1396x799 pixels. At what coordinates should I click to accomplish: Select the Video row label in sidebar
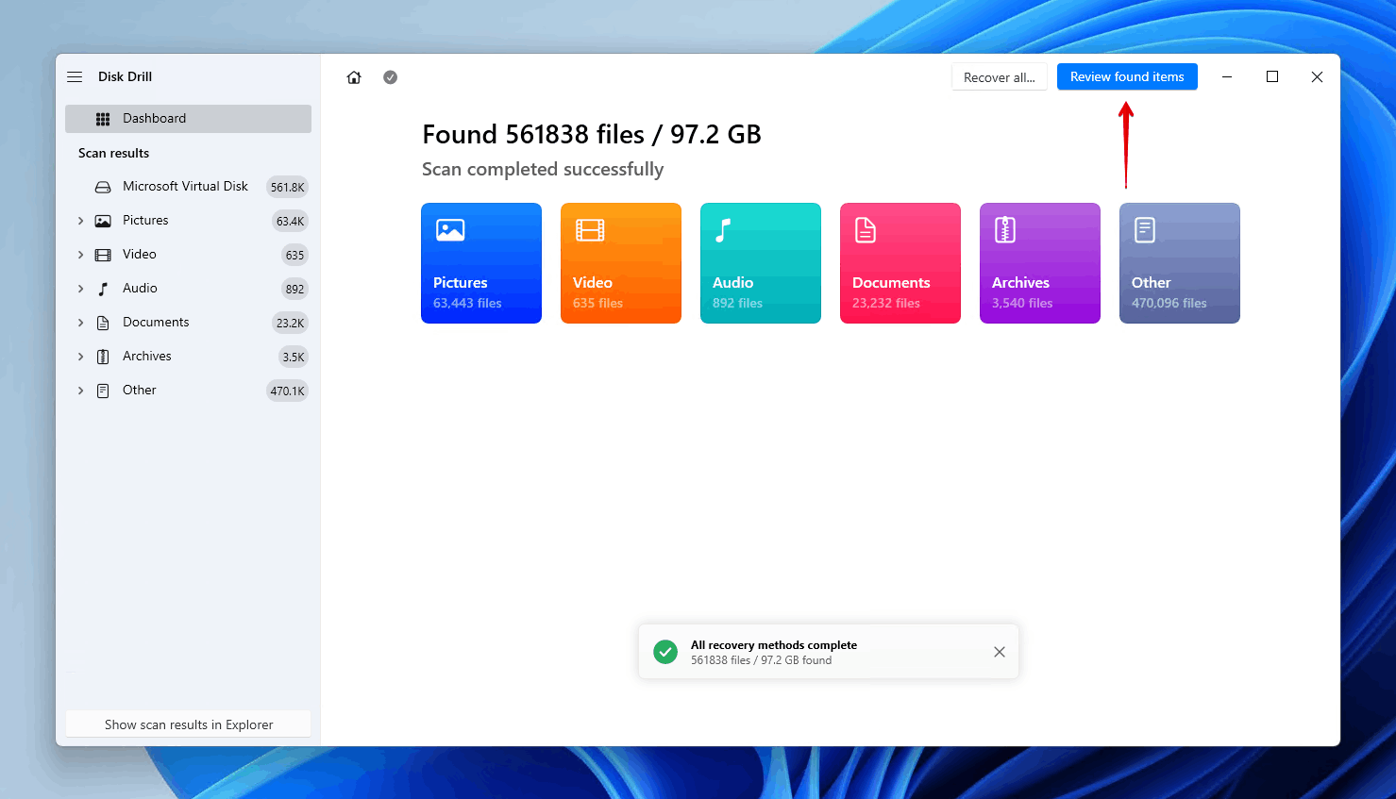pyautogui.click(x=140, y=254)
